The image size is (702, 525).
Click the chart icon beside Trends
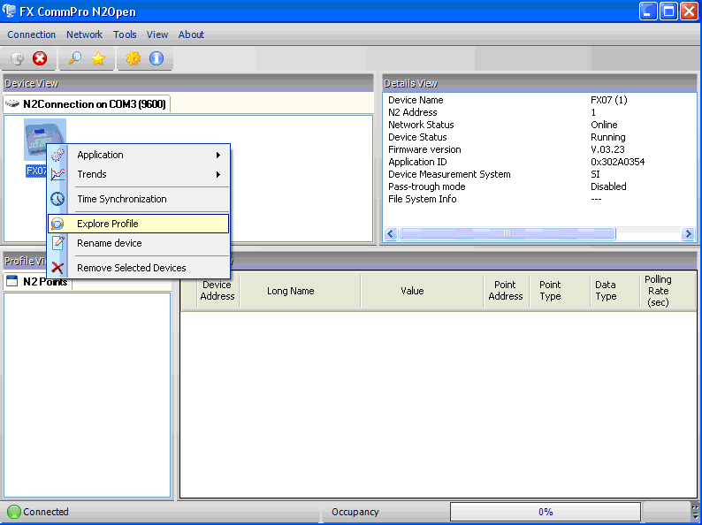57,174
